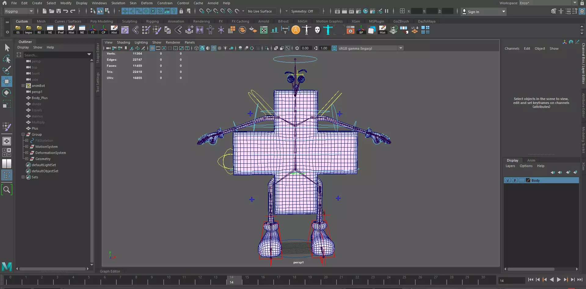Click the Scale tool in toolbox

[x=7, y=104]
